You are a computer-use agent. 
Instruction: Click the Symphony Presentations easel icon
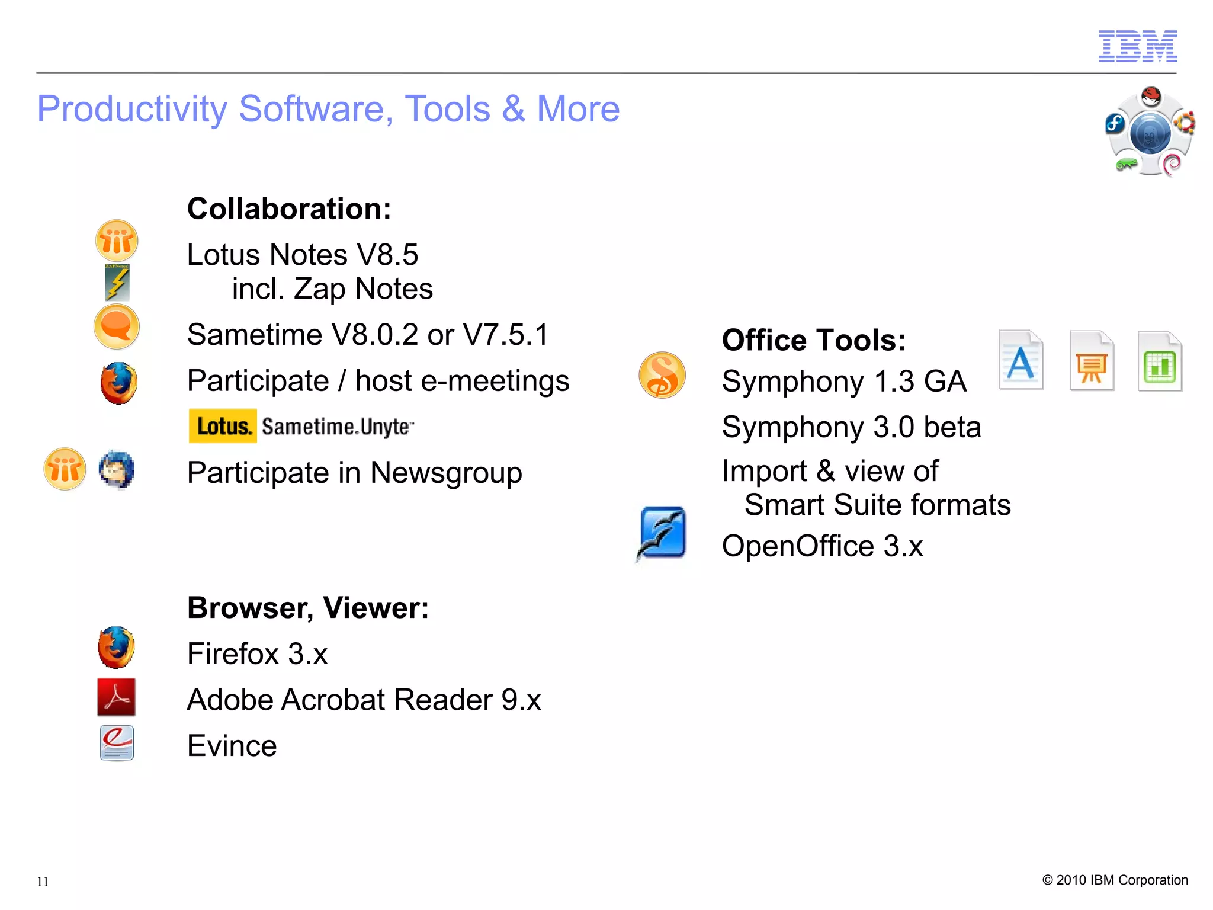(x=1092, y=361)
